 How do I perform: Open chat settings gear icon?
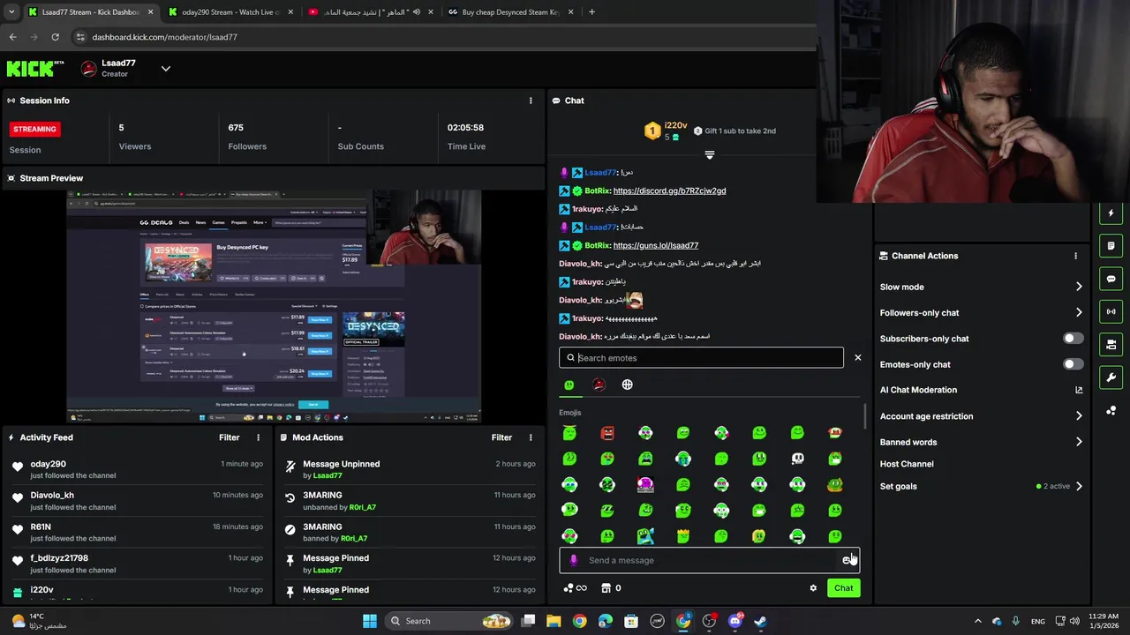point(813,588)
